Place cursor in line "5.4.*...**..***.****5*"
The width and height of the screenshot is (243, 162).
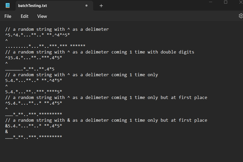coord(34,92)
